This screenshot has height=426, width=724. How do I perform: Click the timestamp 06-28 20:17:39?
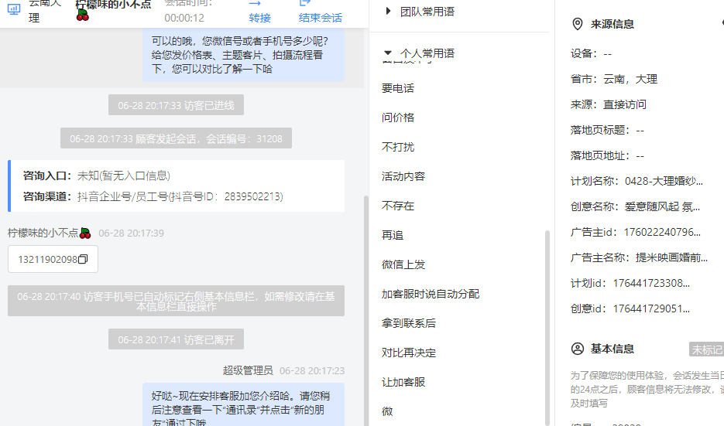[x=131, y=233]
